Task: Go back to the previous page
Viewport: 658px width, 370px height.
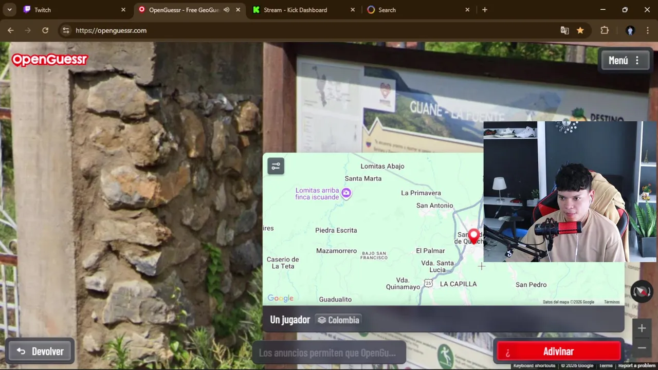Action: coord(11,30)
